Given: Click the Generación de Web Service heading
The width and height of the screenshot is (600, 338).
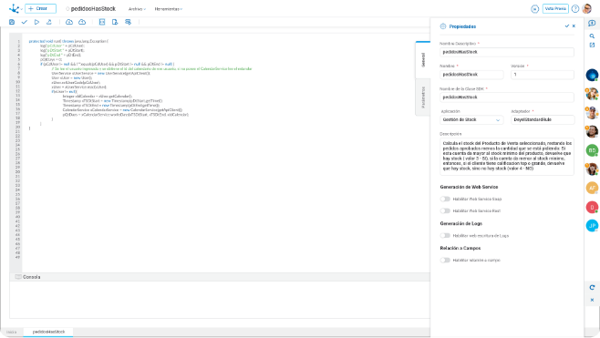Looking at the screenshot, I should 469,187.
